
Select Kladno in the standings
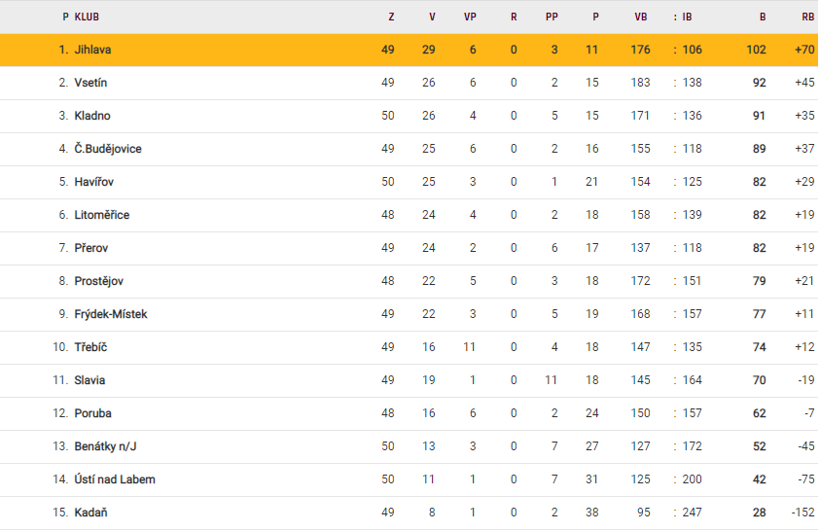[92, 116]
